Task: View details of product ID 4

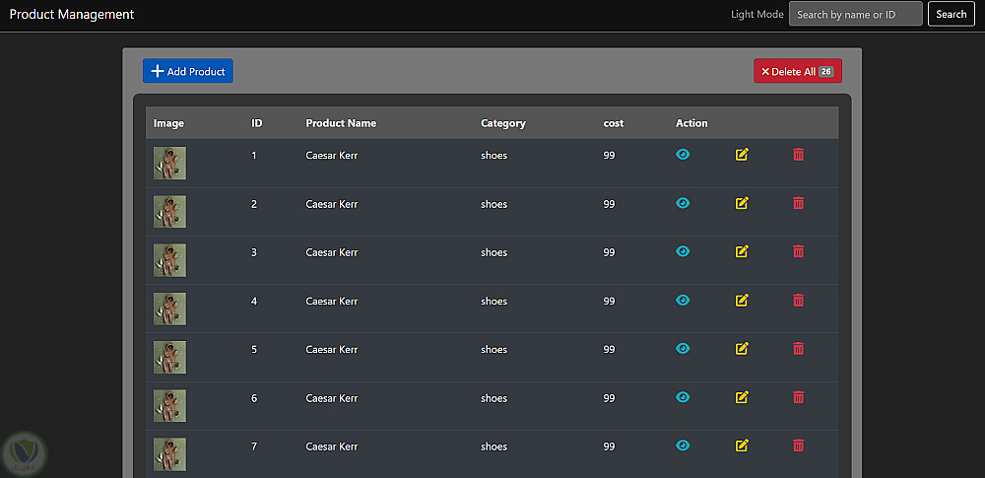Action: pos(683,300)
